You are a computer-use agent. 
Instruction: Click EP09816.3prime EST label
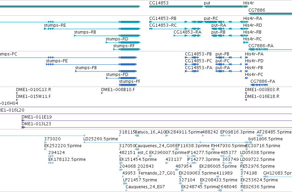237,132
